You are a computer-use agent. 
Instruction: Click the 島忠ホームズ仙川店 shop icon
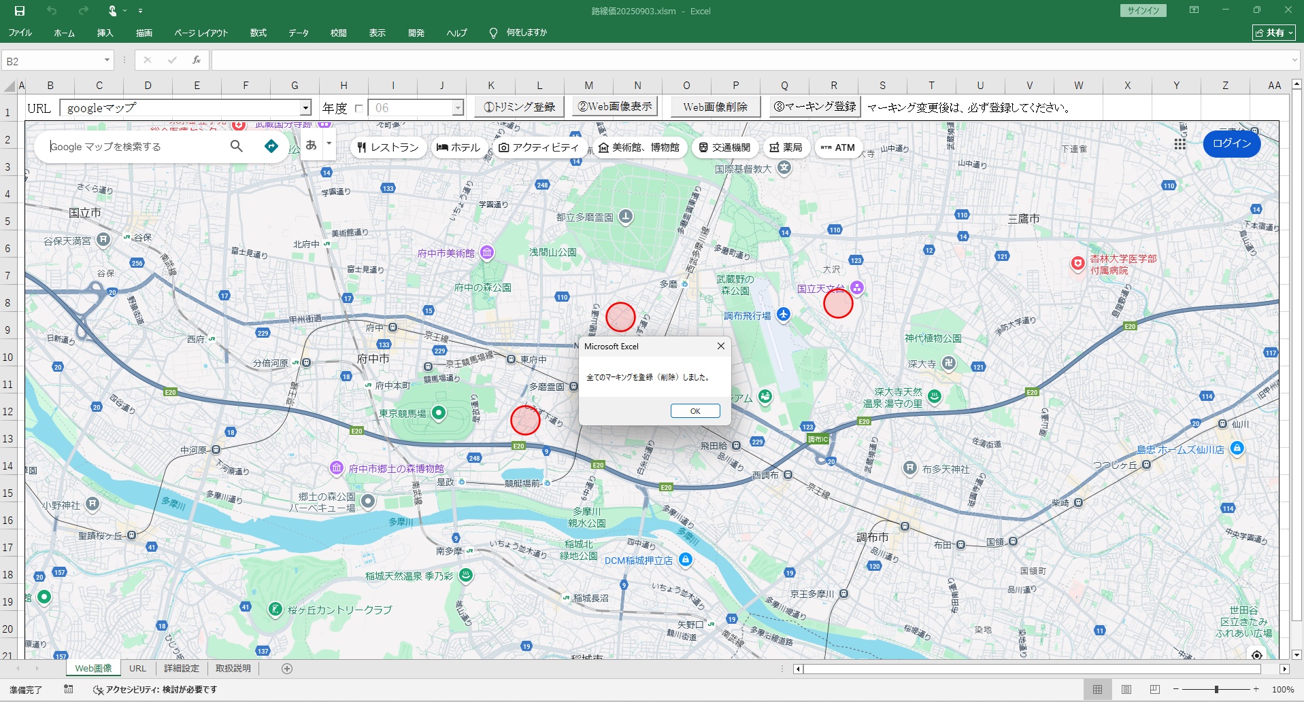click(x=1237, y=448)
